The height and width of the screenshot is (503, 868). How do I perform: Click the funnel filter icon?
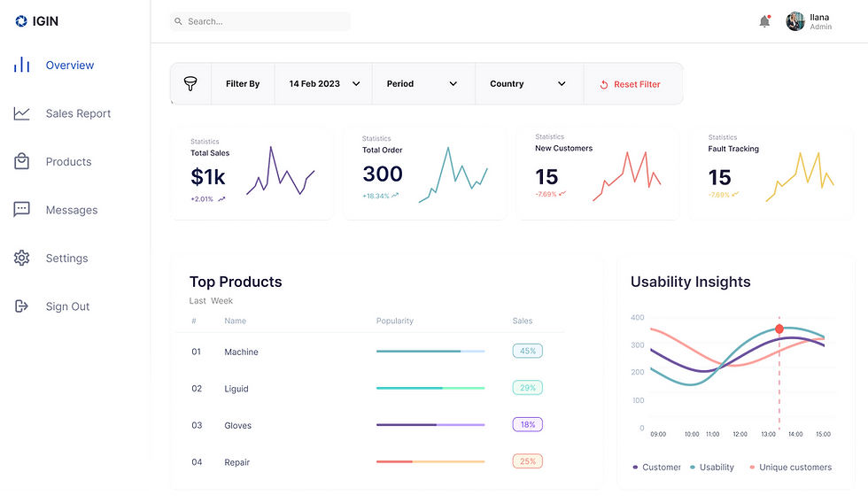(190, 83)
